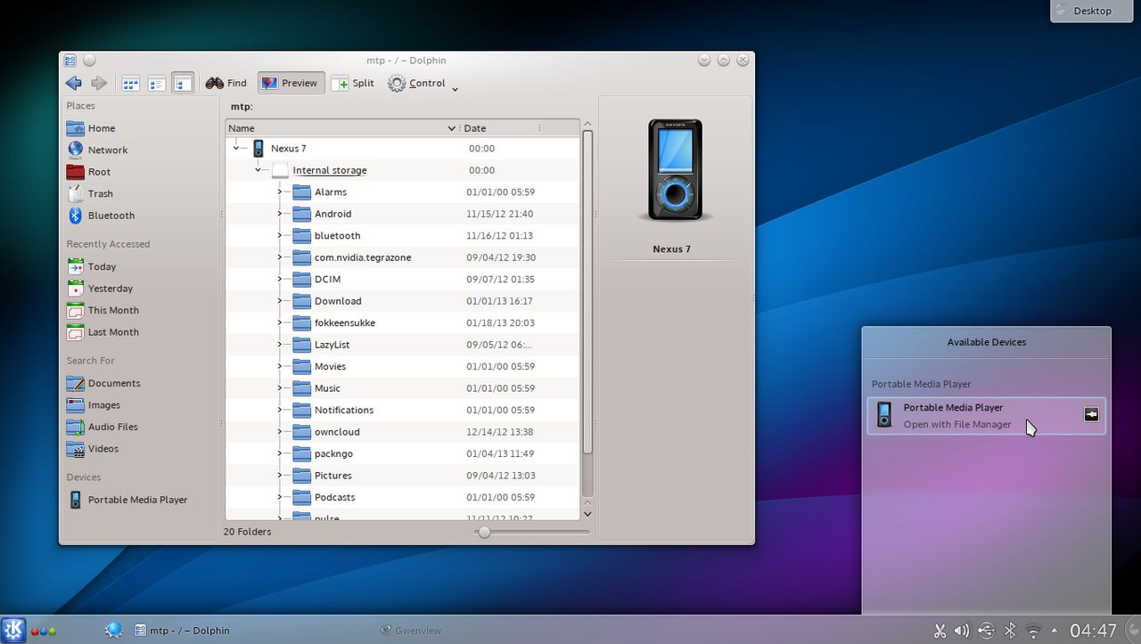Open Find with binoculars icon
The height and width of the screenshot is (644, 1141).
pyautogui.click(x=226, y=83)
